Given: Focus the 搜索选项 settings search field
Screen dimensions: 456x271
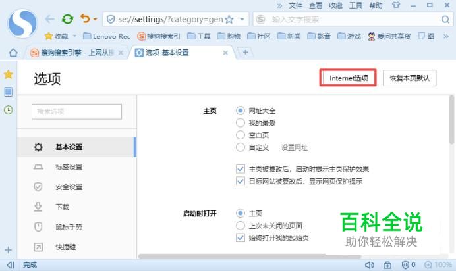Looking at the screenshot, I should pyautogui.click(x=77, y=111).
